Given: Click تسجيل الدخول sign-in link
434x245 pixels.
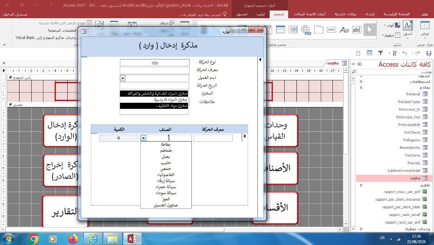Looking at the screenshot, I should [x=15, y=14].
